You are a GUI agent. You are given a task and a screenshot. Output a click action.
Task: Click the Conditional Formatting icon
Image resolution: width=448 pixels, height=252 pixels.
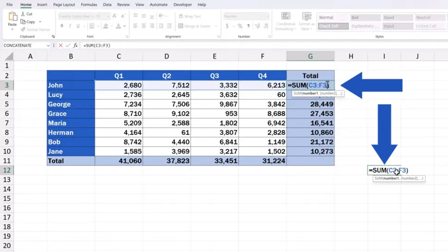pos(286,16)
